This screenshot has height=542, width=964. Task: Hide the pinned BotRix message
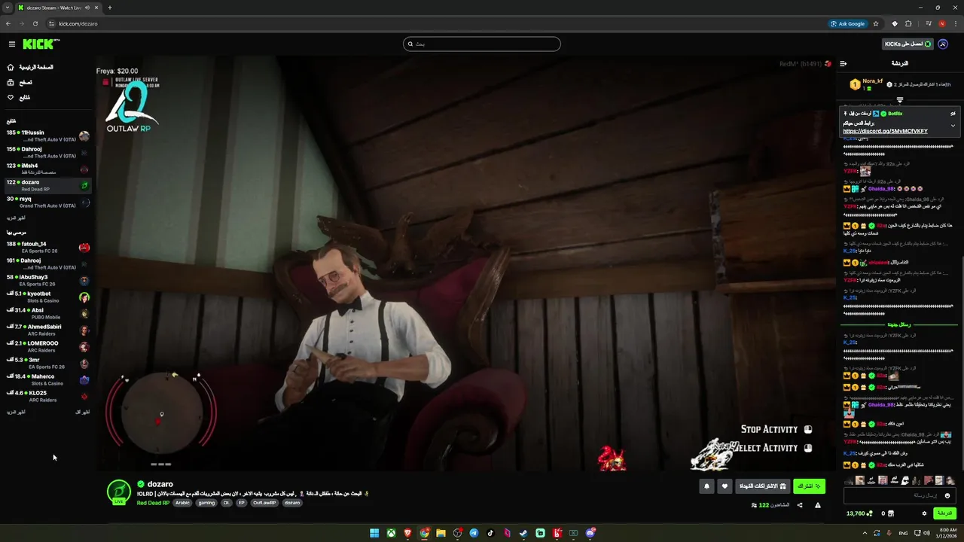tap(953, 114)
